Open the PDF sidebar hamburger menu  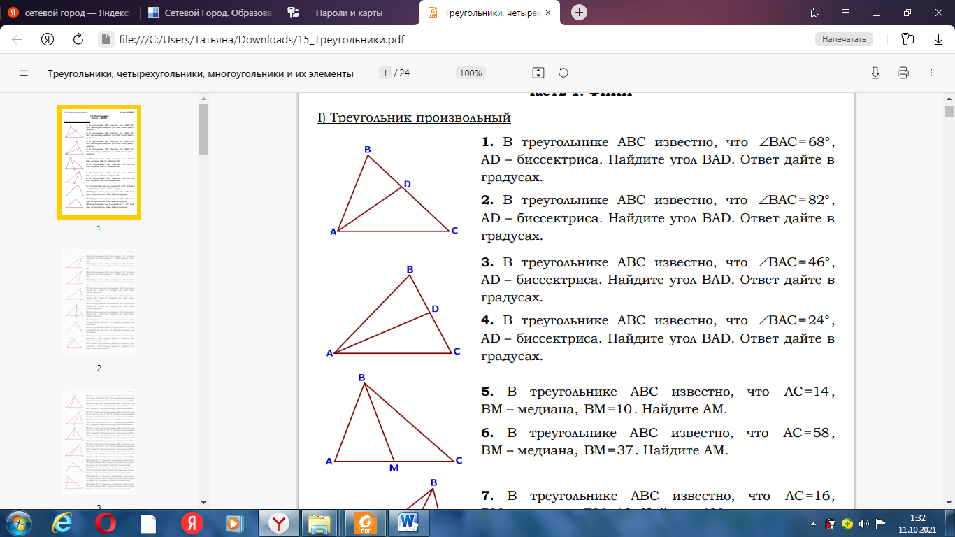24,73
